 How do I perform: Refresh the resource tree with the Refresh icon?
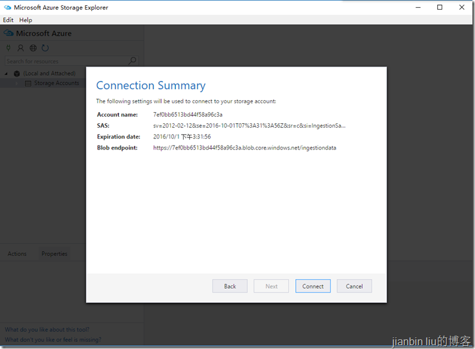tap(45, 48)
